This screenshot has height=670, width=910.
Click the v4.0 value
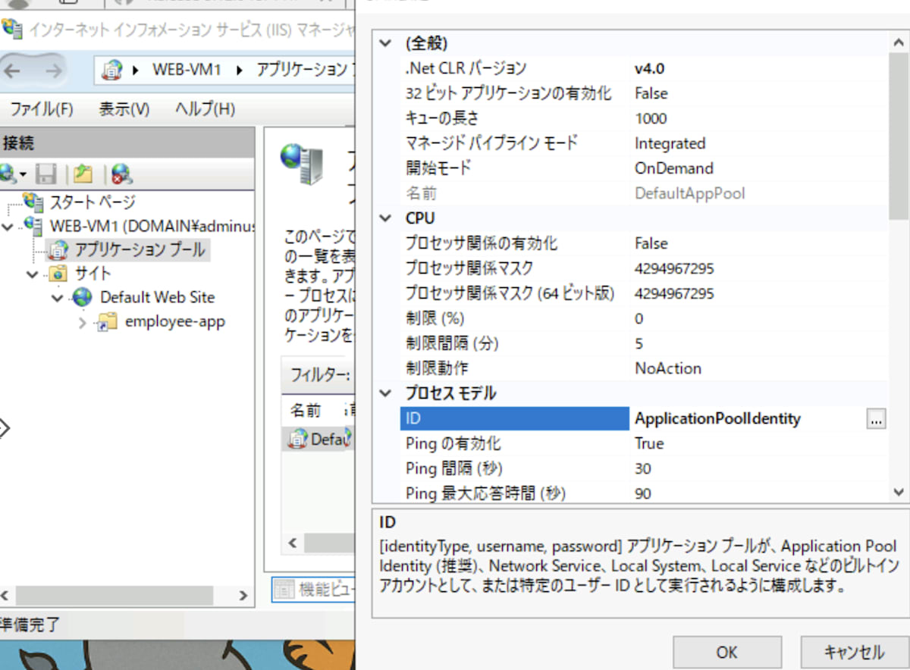pos(649,68)
